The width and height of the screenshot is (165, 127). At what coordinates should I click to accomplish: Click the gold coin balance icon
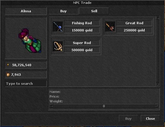[x=8, y=65]
